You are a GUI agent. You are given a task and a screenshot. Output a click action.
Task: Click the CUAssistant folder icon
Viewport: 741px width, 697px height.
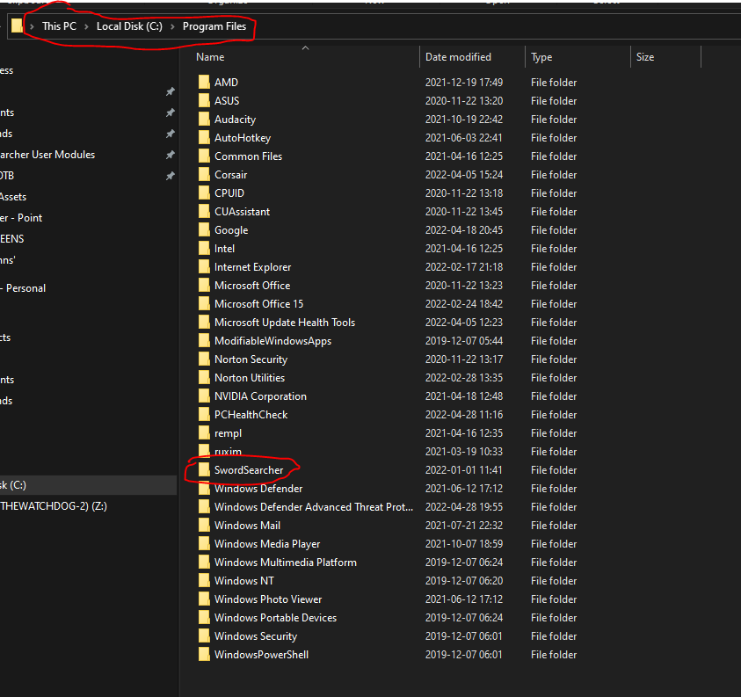[204, 211]
